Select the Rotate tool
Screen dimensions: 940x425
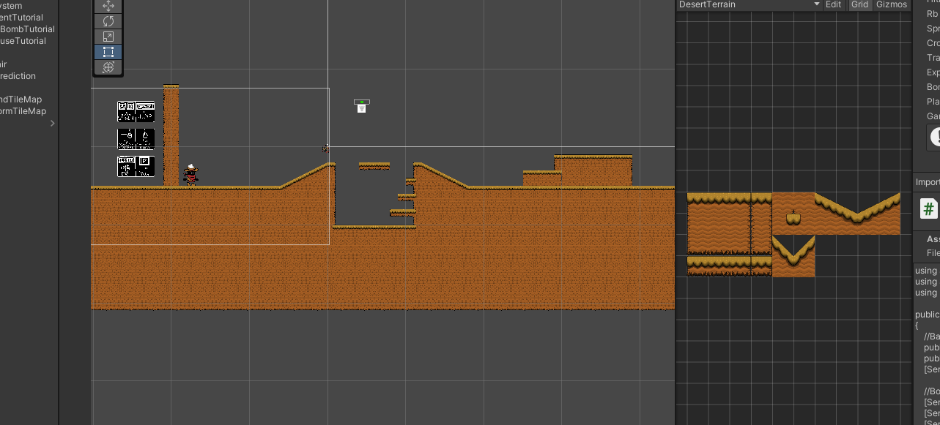pos(108,21)
